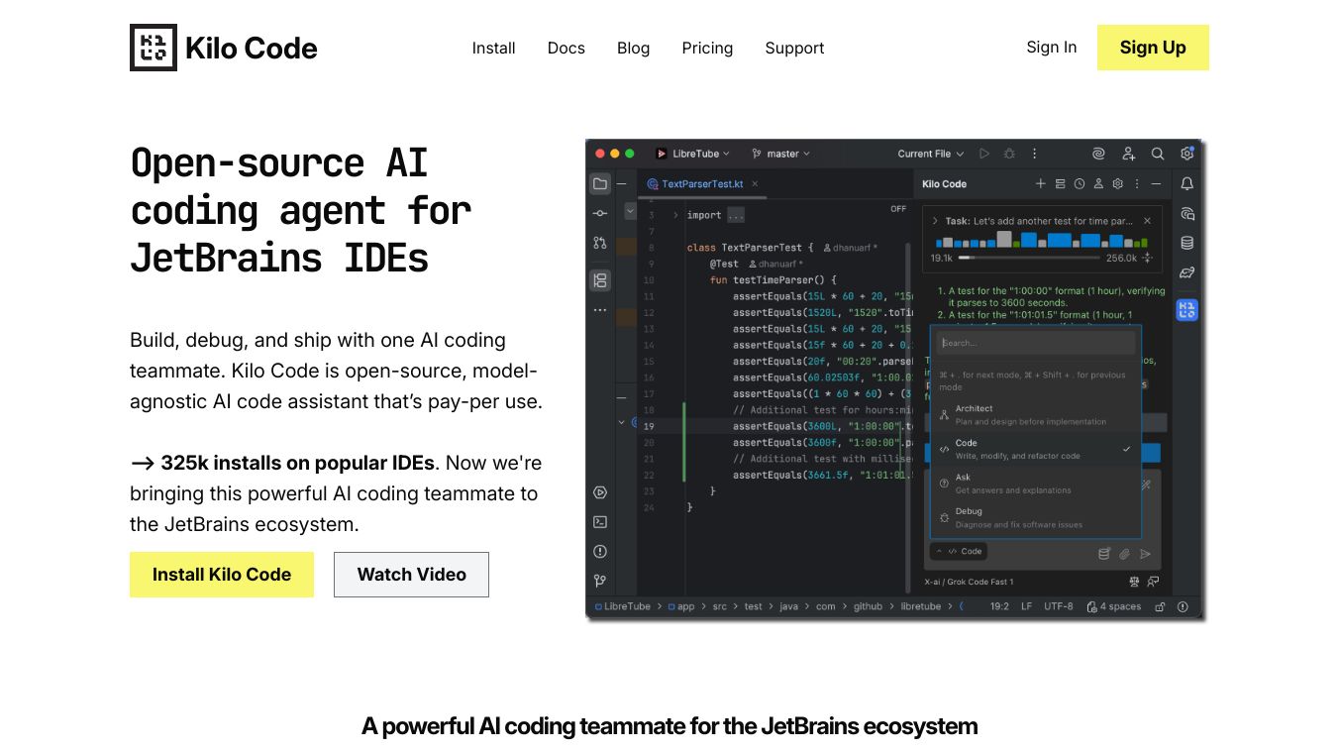Open the master branch dropdown
Screen dimensions: 1339x753
781,154
